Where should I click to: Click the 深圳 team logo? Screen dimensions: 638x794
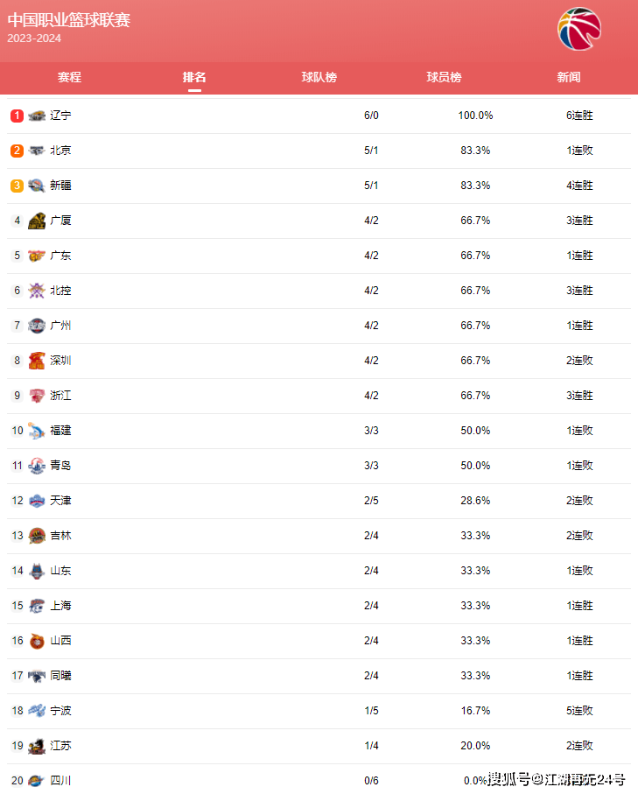click(37, 361)
